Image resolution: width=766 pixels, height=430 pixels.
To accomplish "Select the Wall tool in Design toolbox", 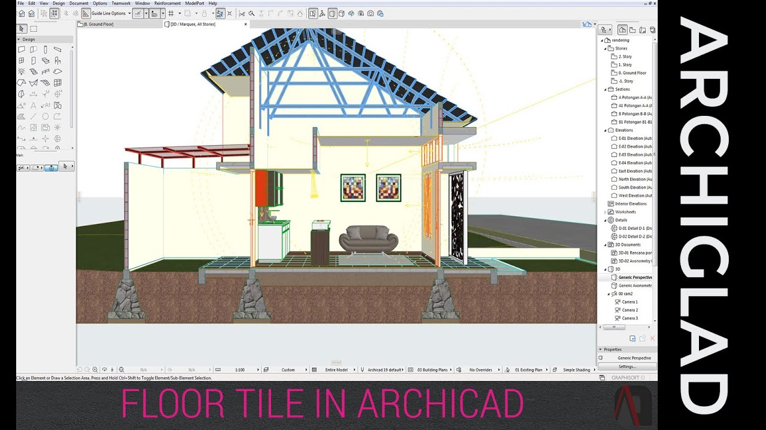I will pos(22,49).
